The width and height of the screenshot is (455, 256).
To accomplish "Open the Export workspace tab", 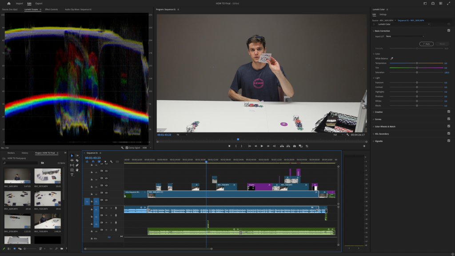I will 39,3.
